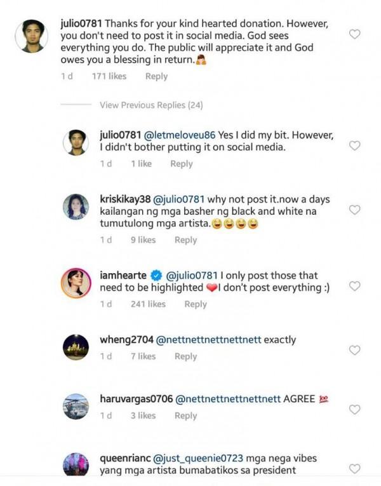This screenshot has width=381, height=486.
Task: Tap the heart on kriskikay38's reply
Action: tap(355, 210)
